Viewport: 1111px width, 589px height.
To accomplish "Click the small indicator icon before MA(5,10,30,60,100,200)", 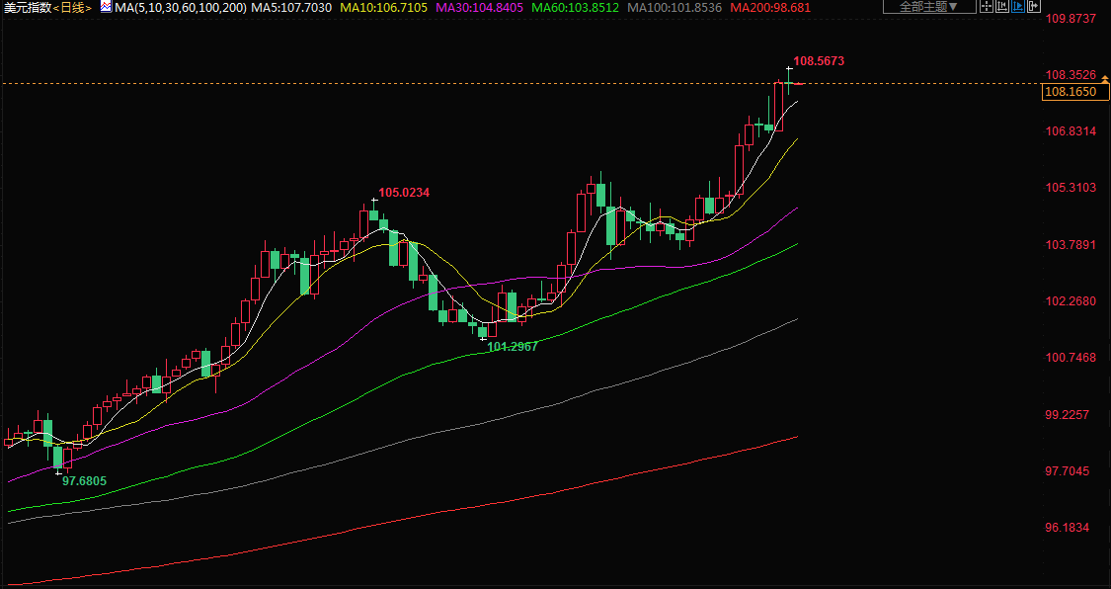I will [x=107, y=8].
